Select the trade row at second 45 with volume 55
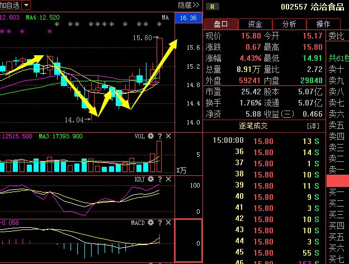Screen dimensions: 349x264 265,252
